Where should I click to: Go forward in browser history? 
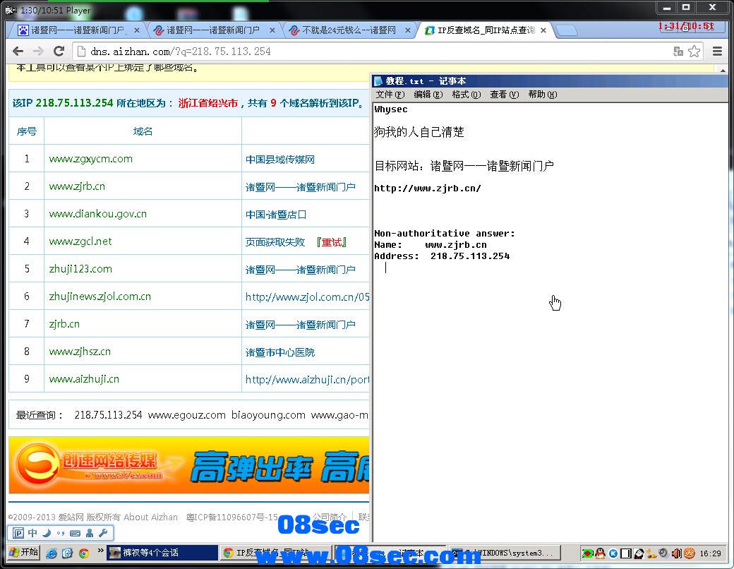pyautogui.click(x=38, y=51)
